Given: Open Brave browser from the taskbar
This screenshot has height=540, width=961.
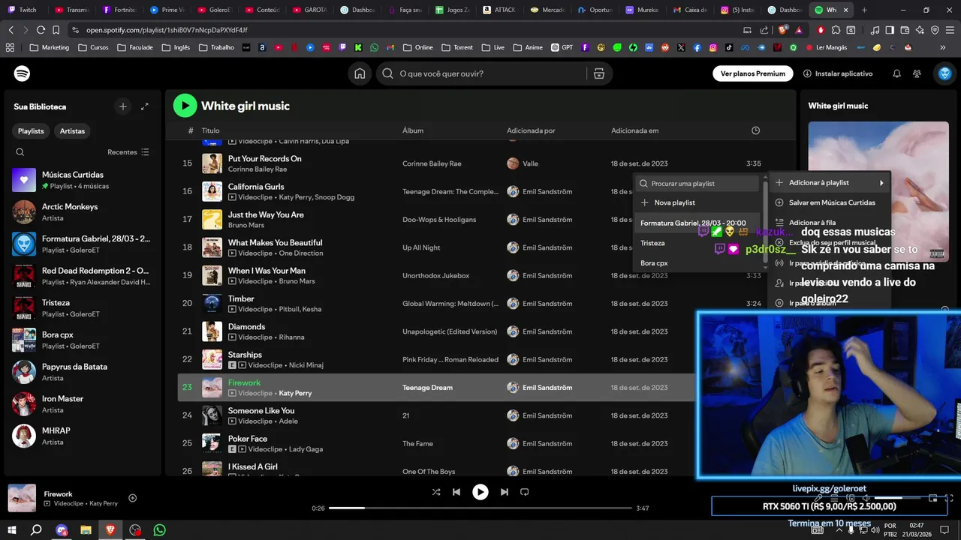Looking at the screenshot, I should [110, 529].
